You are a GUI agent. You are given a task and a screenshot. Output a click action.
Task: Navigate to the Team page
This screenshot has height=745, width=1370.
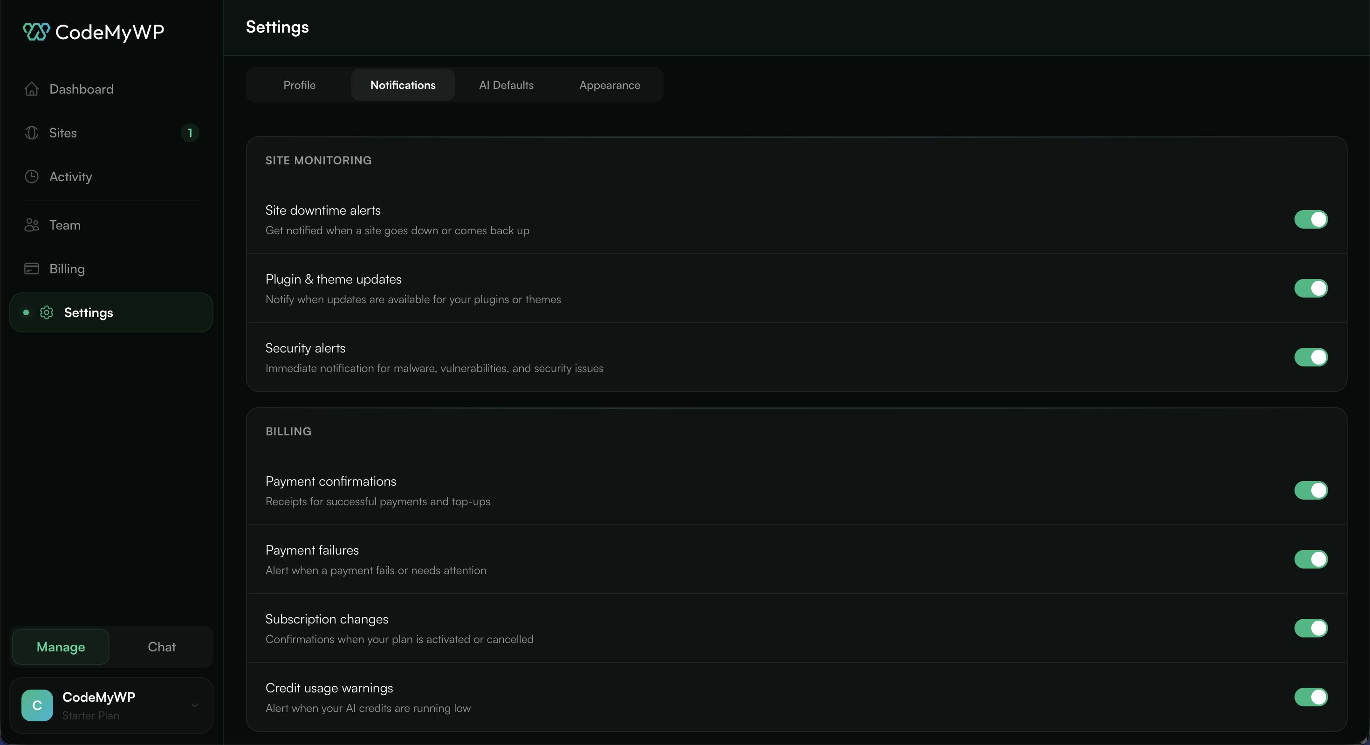[111, 225]
